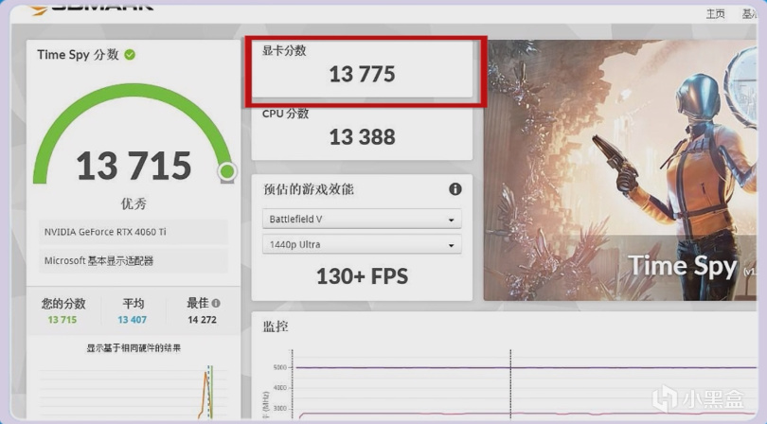Click the 130+ FPS estimate
The image size is (767, 424).
362,276
